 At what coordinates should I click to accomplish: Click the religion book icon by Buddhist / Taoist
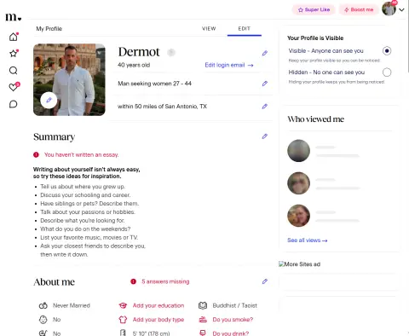coord(203,305)
